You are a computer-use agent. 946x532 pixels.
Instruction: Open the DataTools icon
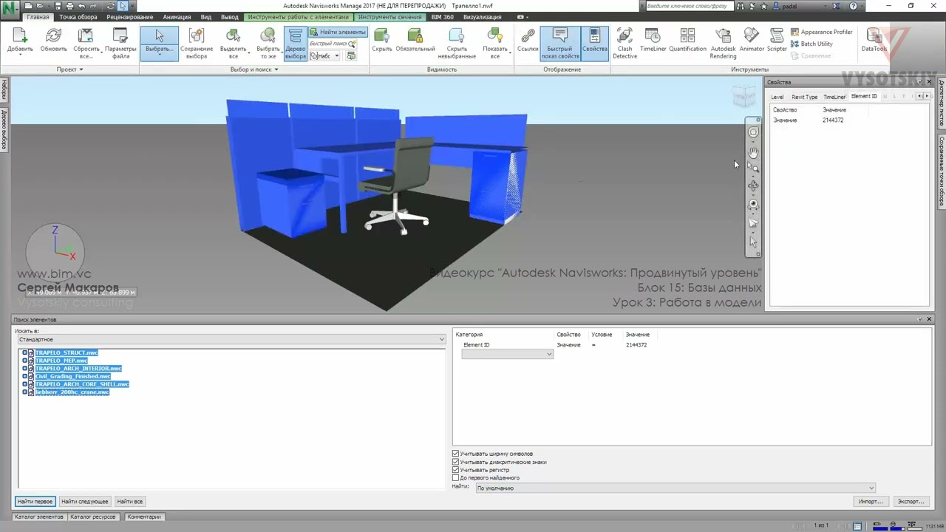874,36
